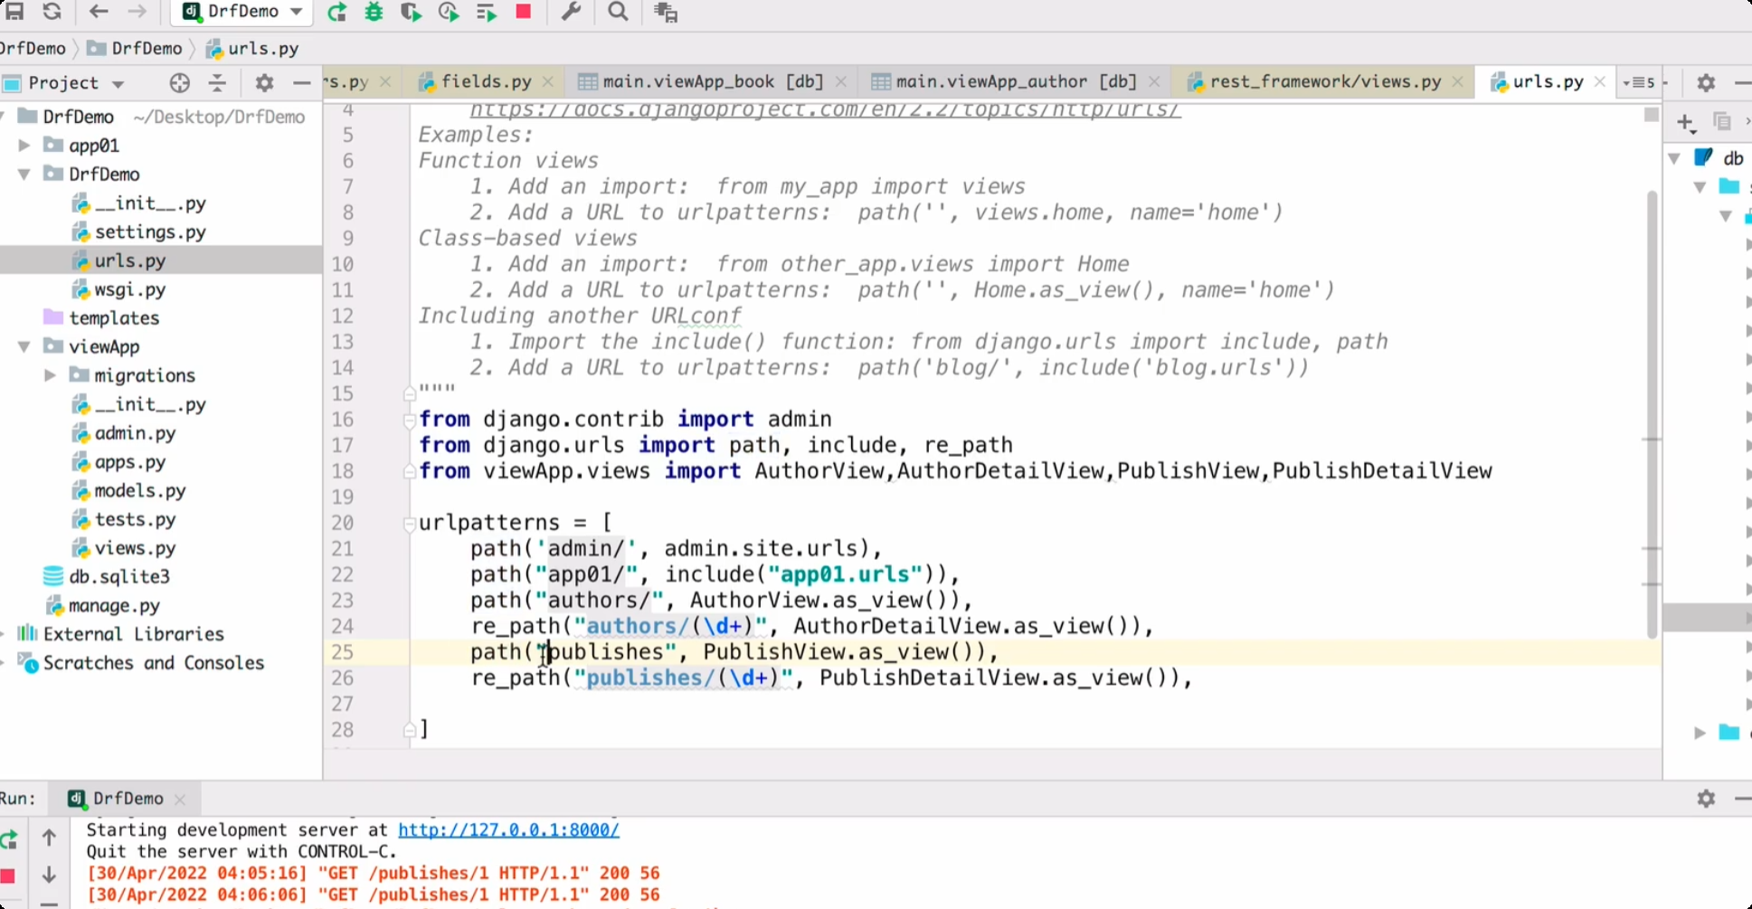Select the DrfDemo tab in Run panel
The width and height of the screenshot is (1752, 909).
[128, 799]
